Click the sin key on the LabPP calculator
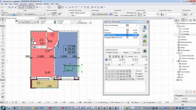The image size is (196, 110). coord(121,71)
